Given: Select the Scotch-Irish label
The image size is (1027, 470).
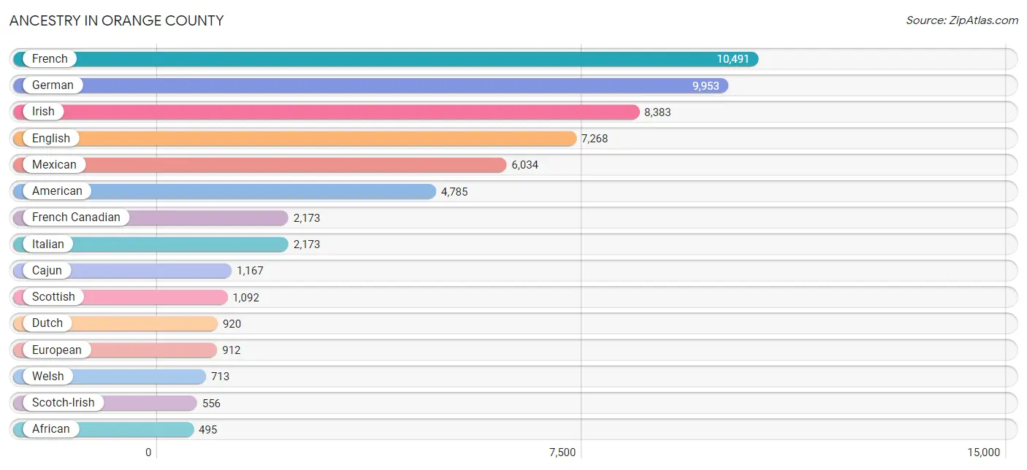Looking at the screenshot, I should point(64,403).
